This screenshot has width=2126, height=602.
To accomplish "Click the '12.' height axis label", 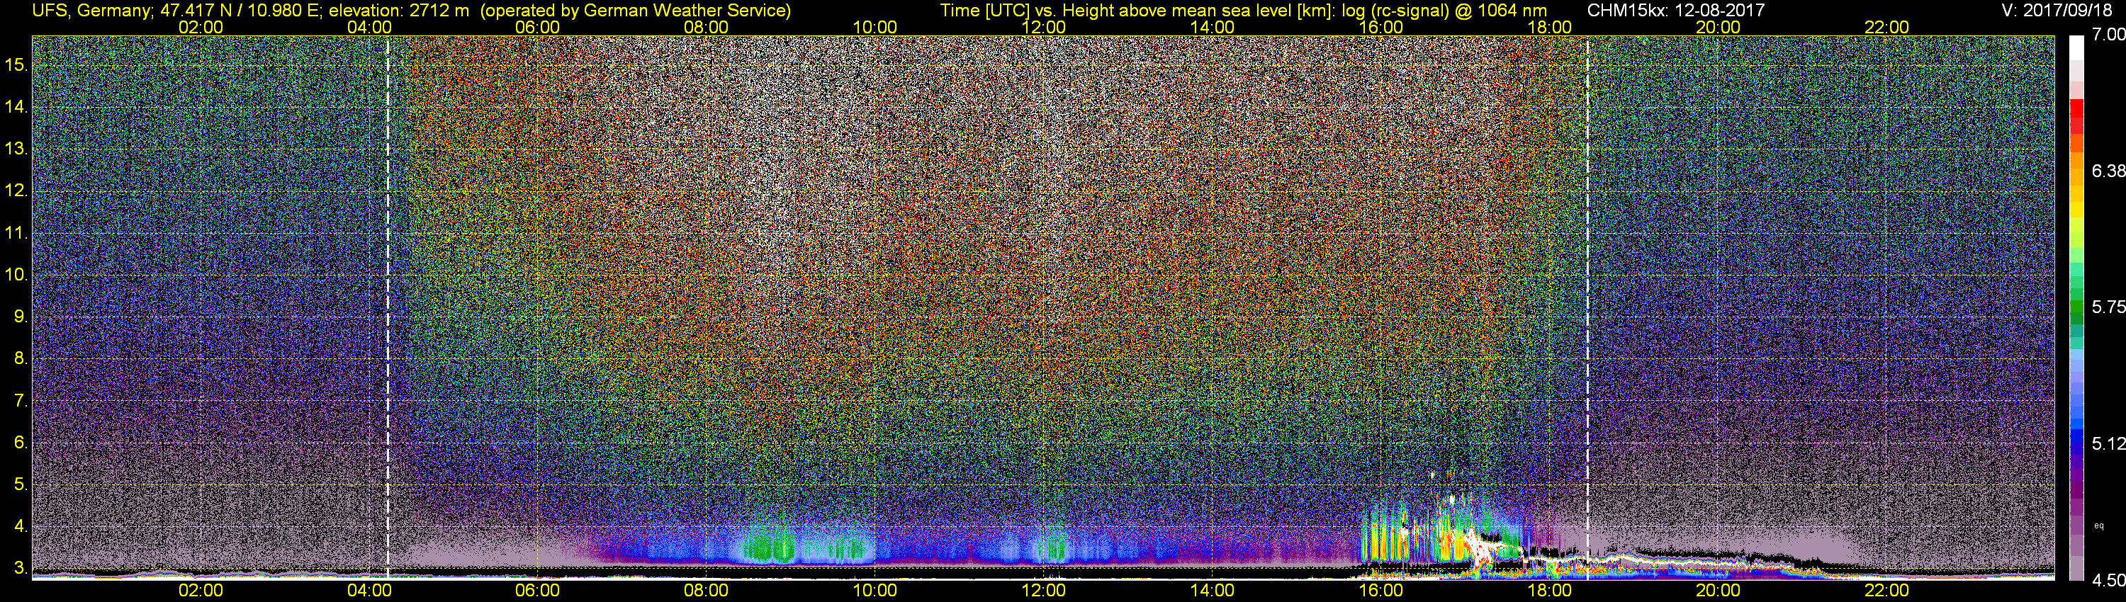I will pyautogui.click(x=16, y=191).
